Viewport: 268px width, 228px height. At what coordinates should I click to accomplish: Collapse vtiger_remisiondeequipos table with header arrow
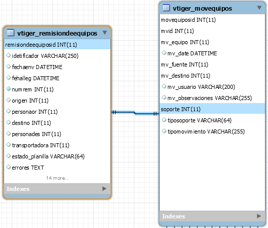(x=105, y=32)
